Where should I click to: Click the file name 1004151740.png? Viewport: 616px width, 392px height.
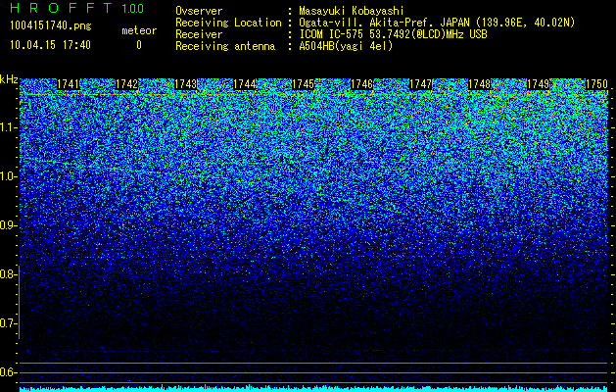tap(50, 26)
